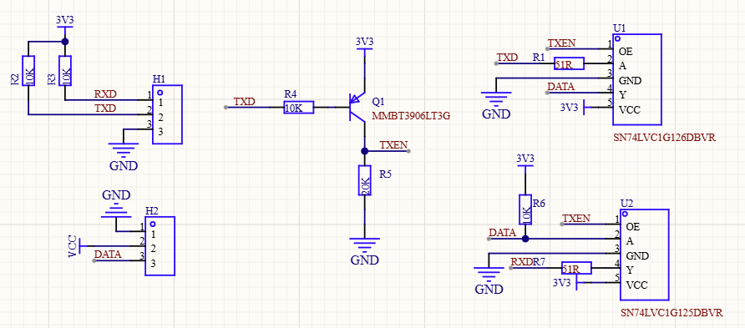Select the 10K resistor R6 body
Viewport: 745px width, 328px height.
[x=525, y=209]
